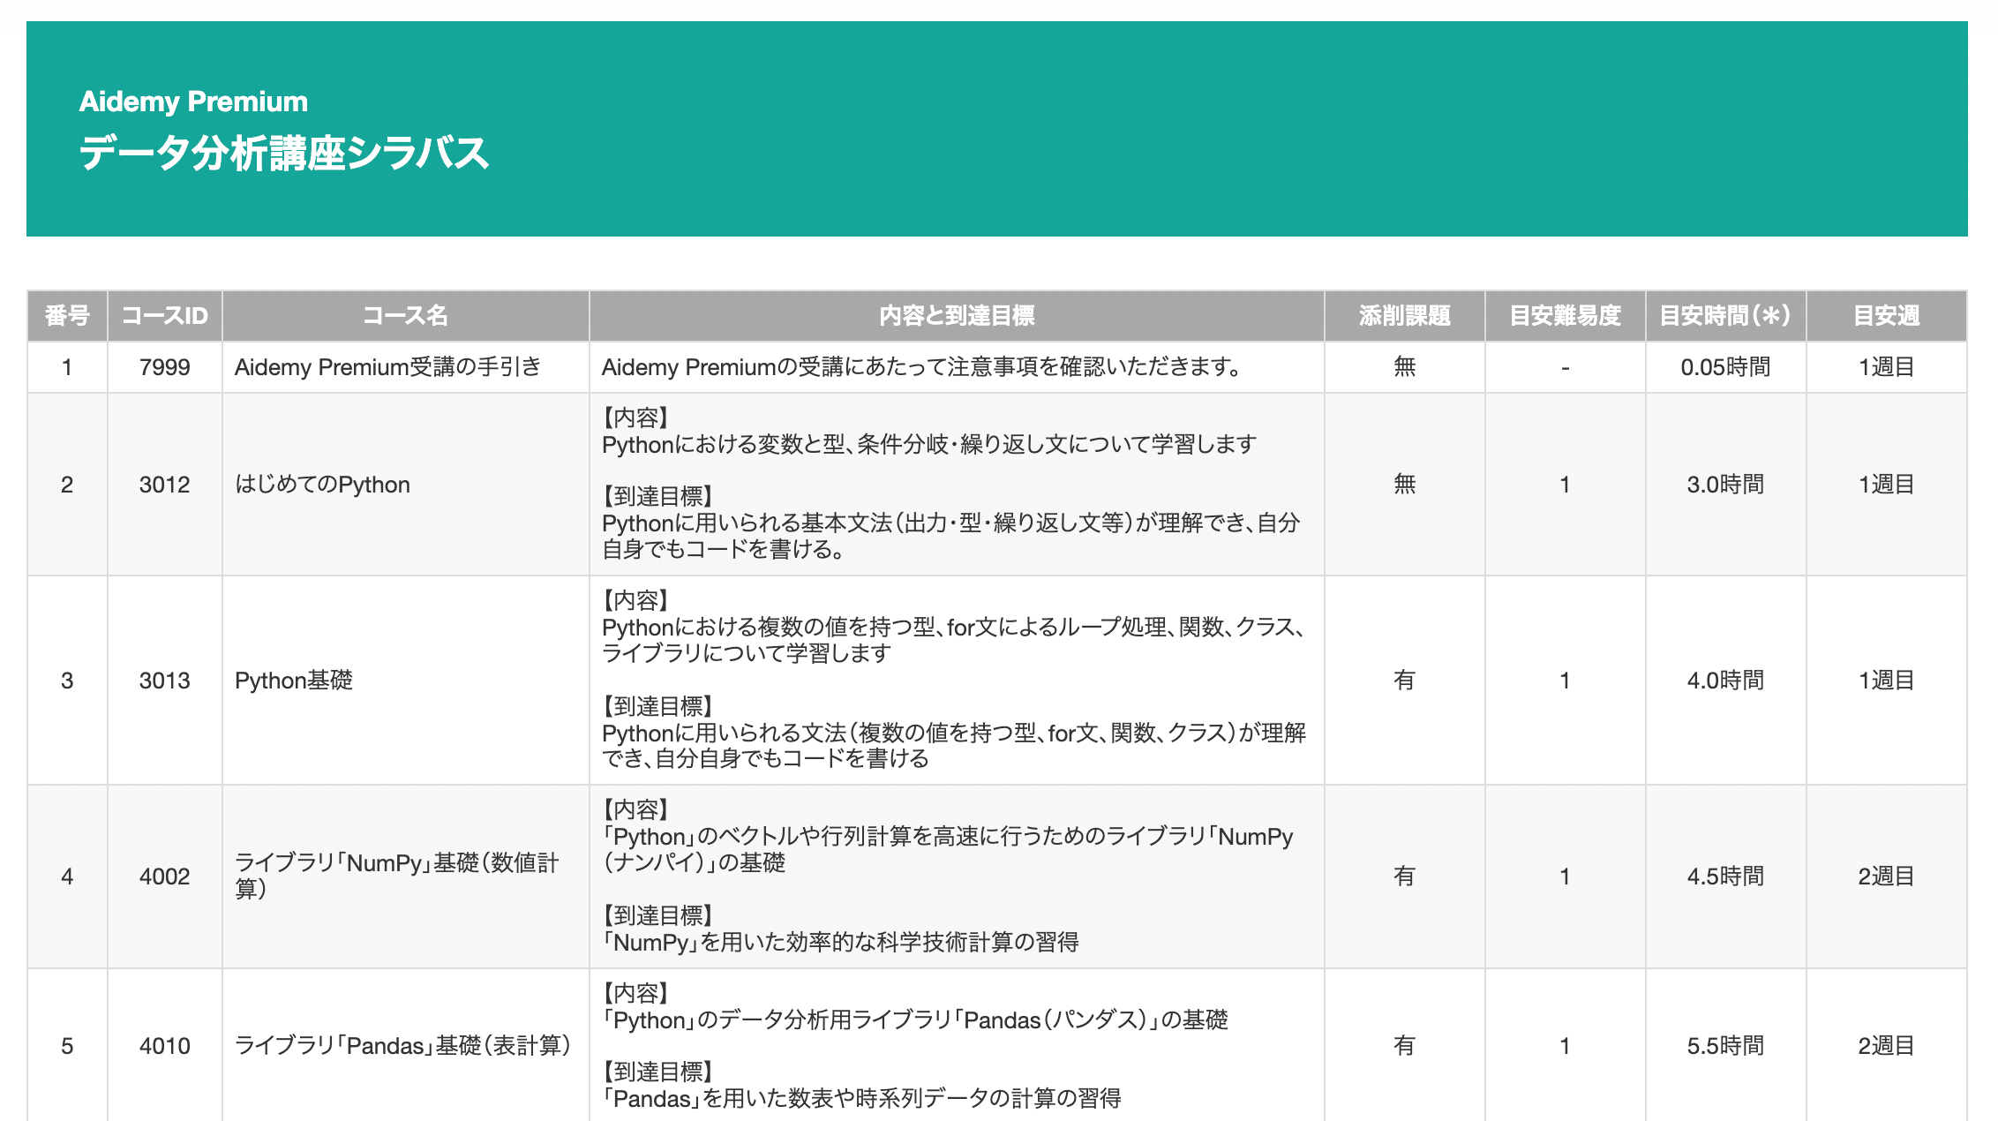Click the Aidemy Premiumの受講にあたって description text
Screen dimensions: 1998x1121
923,367
